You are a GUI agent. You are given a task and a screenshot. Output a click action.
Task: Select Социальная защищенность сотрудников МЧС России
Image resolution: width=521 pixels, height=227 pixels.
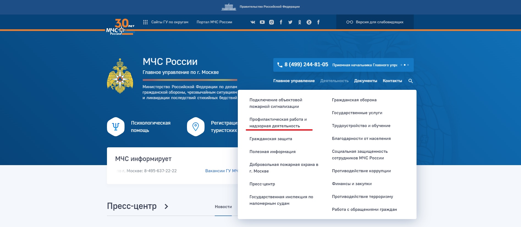[360, 155]
